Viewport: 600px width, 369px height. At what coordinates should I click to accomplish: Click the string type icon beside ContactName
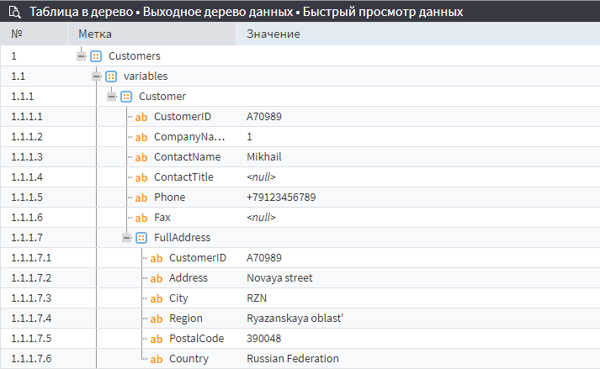[x=141, y=157]
